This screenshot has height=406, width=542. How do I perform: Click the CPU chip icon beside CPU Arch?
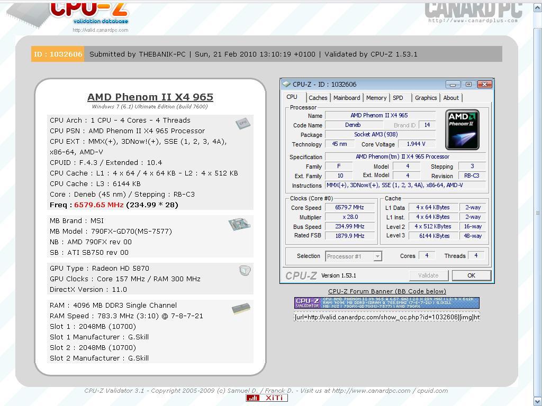tap(243, 123)
